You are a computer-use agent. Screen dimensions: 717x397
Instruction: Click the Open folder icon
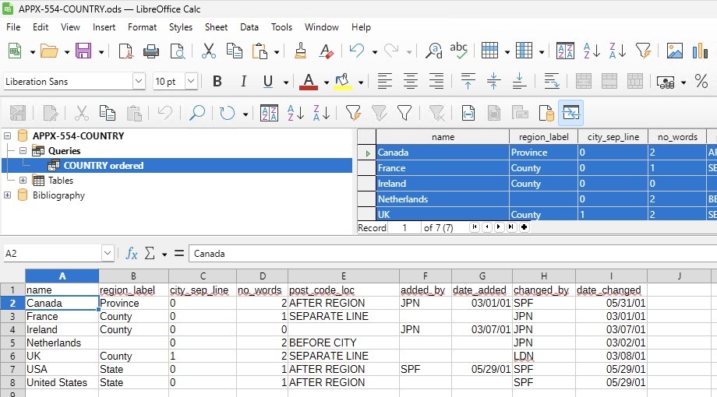pos(49,51)
